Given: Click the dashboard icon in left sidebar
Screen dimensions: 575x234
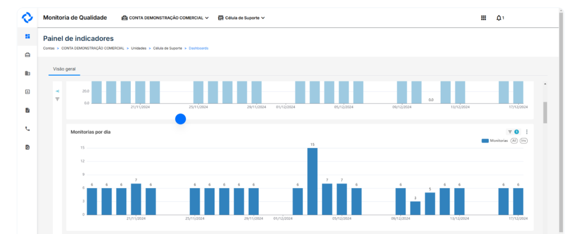Looking at the screenshot, I should point(27,36).
